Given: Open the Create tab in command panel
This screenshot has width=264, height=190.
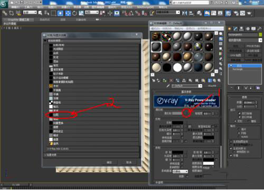Looking at the screenshot, I should pos(230,29).
